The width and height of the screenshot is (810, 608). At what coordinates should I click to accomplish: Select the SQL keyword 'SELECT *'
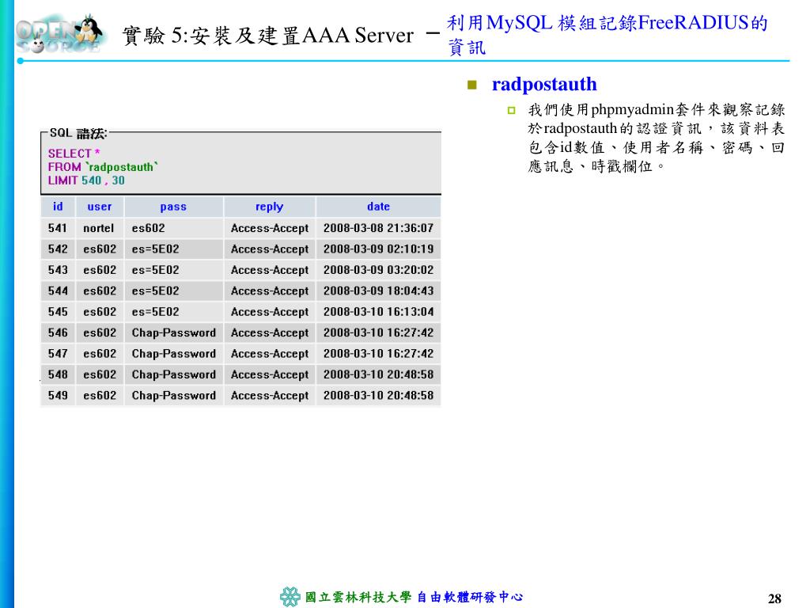click(74, 154)
